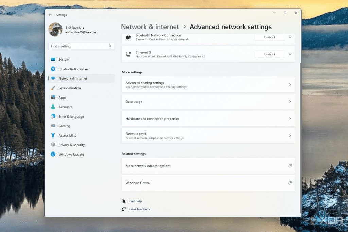Disable the Ethernet 3 adapter
Image resolution: width=348 pixels, height=232 pixels.
point(269,54)
